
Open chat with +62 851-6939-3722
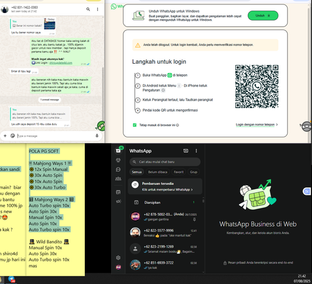pyautogui.click(x=165, y=265)
